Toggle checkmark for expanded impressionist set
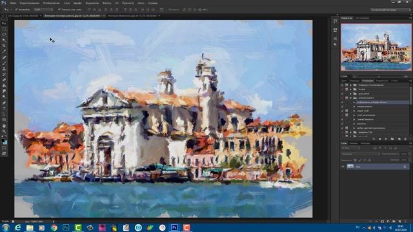Screen dimensions: 413x232 click(x=343, y=98)
